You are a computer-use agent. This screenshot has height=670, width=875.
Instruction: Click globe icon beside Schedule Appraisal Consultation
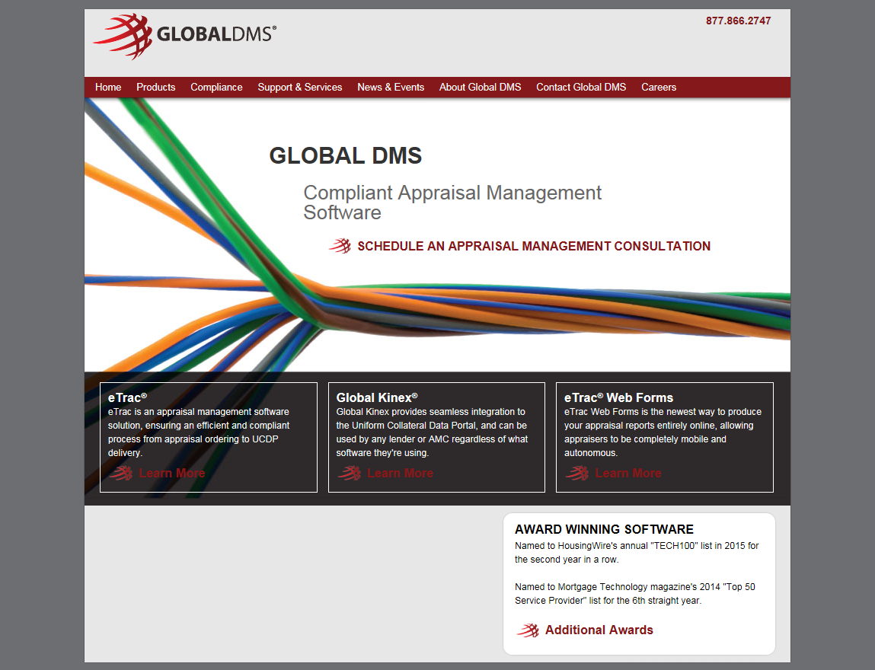[340, 246]
